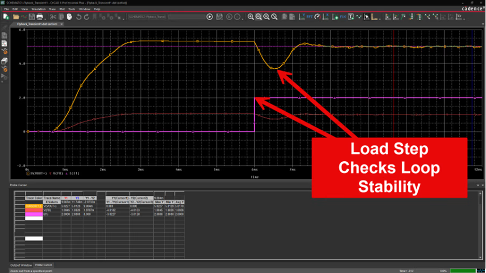The width and height of the screenshot is (486, 273).
Task: Open the Plot menu
Action: tap(62, 9)
